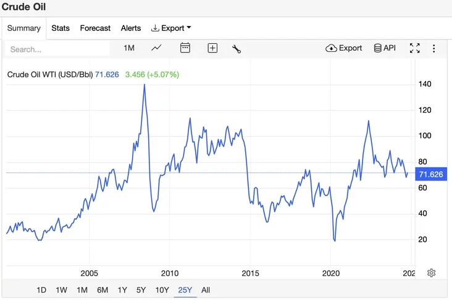Viewport: 452px width, 300px height.
Task: Expand the Export dropdown in tab bar
Action: 171,28
